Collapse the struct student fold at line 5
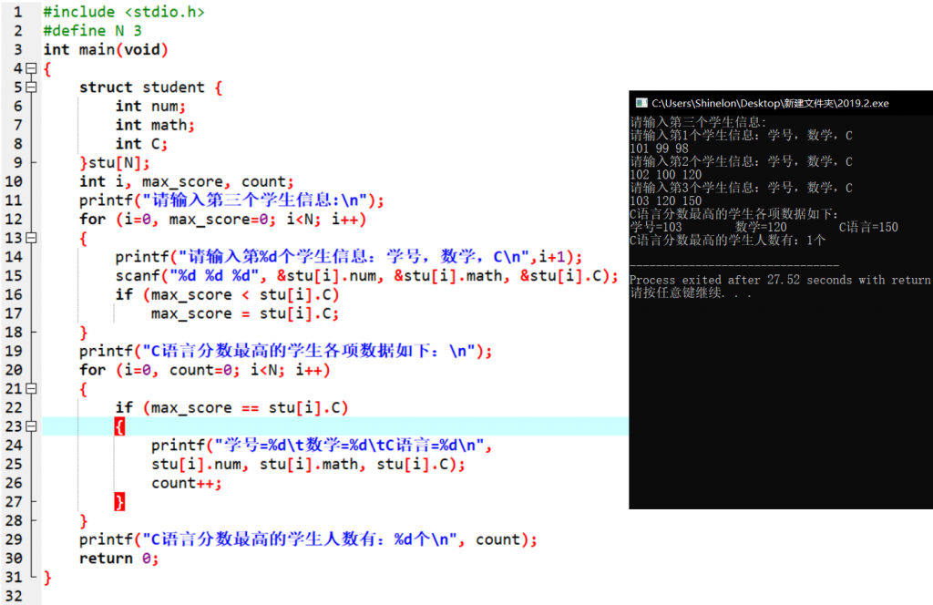This screenshot has width=933, height=605. [x=32, y=87]
